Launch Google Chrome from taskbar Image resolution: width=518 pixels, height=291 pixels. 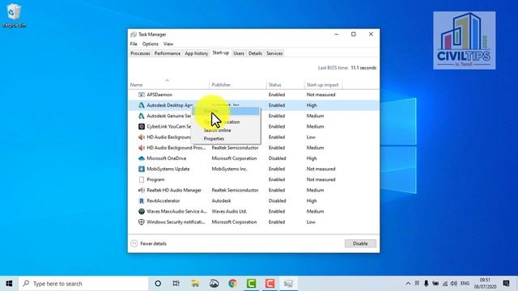[232, 284]
